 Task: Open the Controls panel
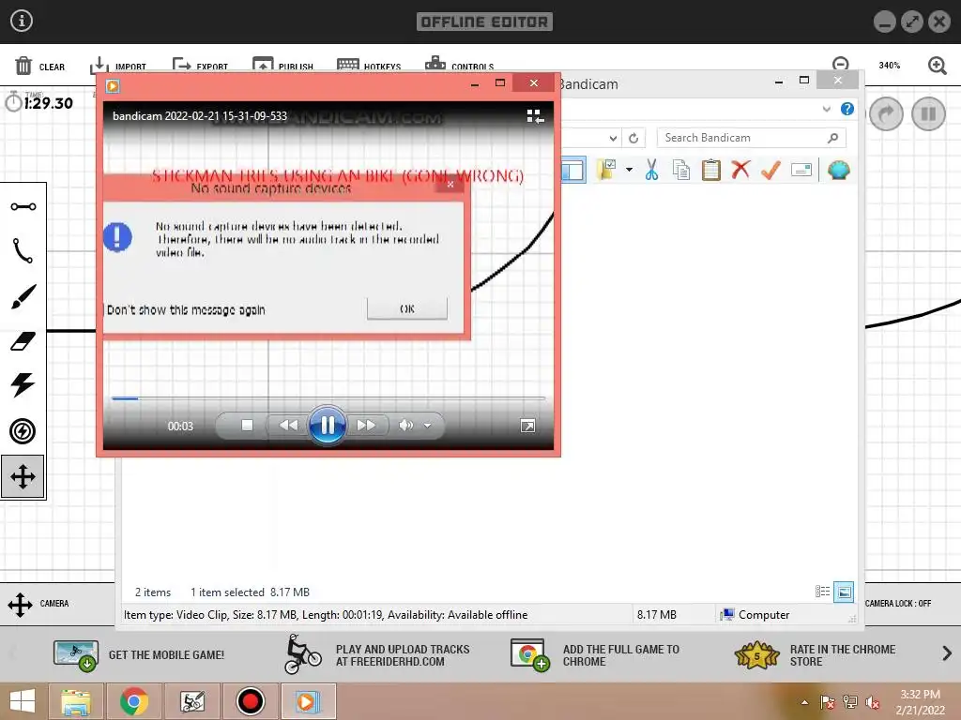click(459, 65)
